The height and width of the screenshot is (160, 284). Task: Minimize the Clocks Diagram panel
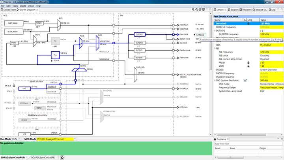(x=207, y=10)
